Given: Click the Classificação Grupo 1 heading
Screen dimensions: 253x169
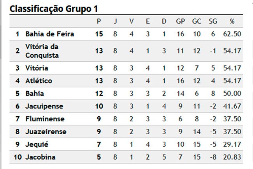Looking at the screenshot, I should pyautogui.click(x=54, y=9).
